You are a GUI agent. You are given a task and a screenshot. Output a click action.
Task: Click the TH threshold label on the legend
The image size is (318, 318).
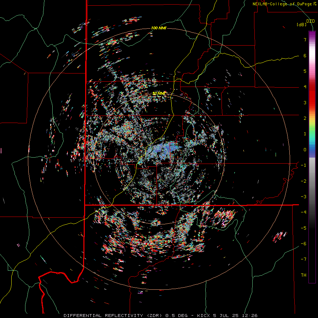point(304,275)
